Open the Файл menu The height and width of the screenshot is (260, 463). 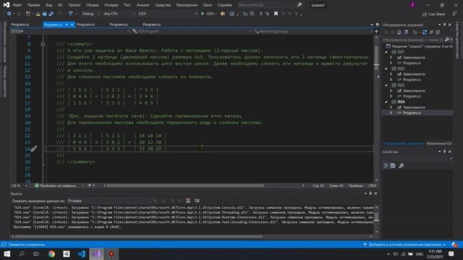(x=17, y=5)
